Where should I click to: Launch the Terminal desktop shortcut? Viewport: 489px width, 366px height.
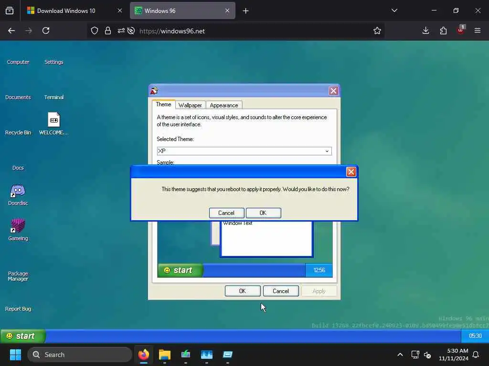(x=53, y=97)
